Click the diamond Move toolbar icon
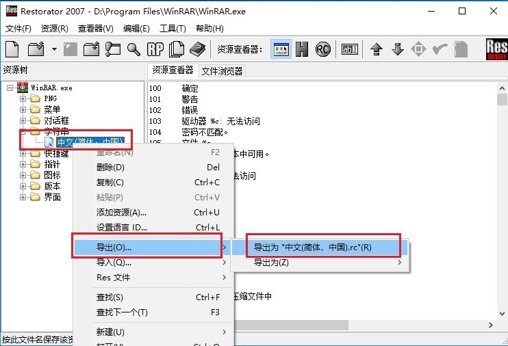 click(418, 49)
